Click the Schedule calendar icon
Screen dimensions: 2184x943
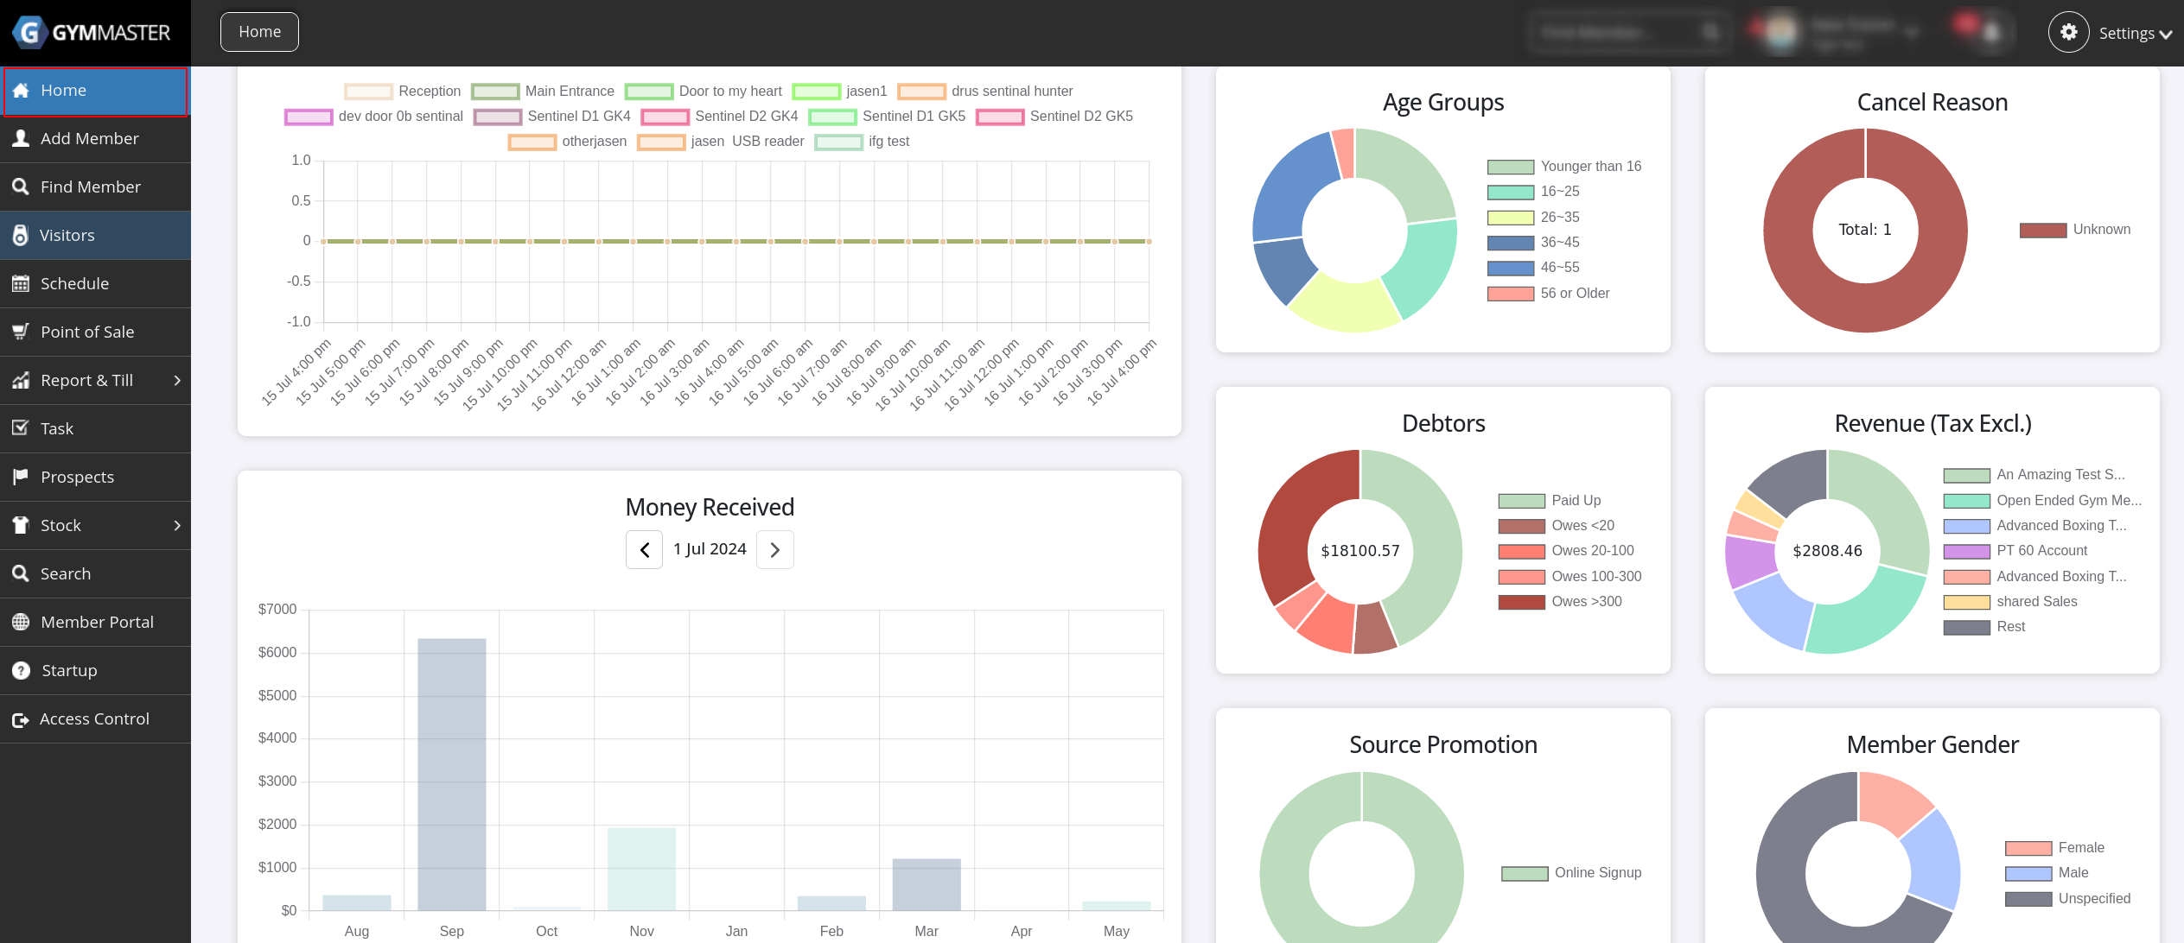point(21,283)
